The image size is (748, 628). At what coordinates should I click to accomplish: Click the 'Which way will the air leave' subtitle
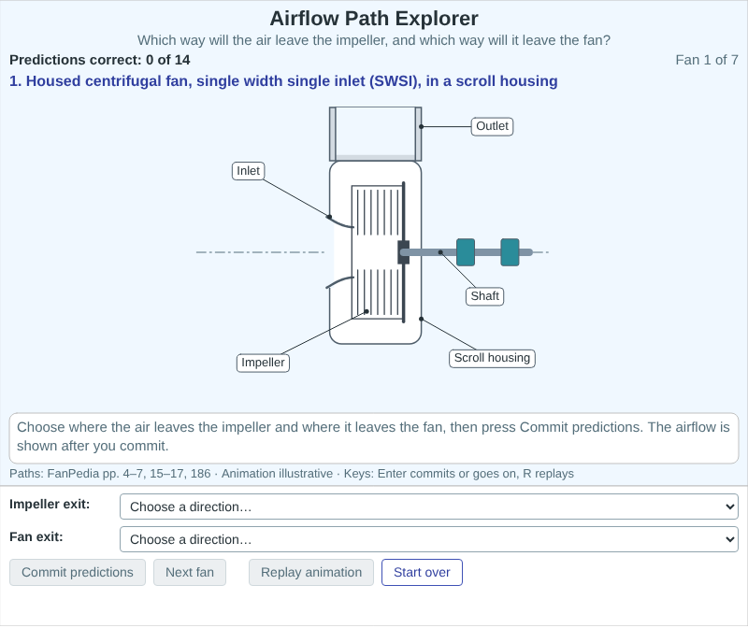[x=374, y=40]
